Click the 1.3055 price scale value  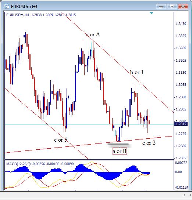coord(181,85)
